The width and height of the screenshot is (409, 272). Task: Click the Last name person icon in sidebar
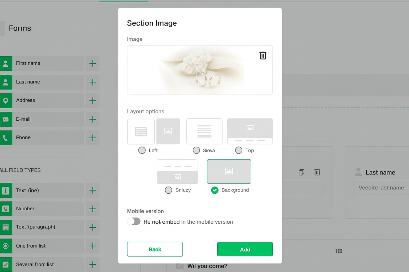click(x=6, y=82)
